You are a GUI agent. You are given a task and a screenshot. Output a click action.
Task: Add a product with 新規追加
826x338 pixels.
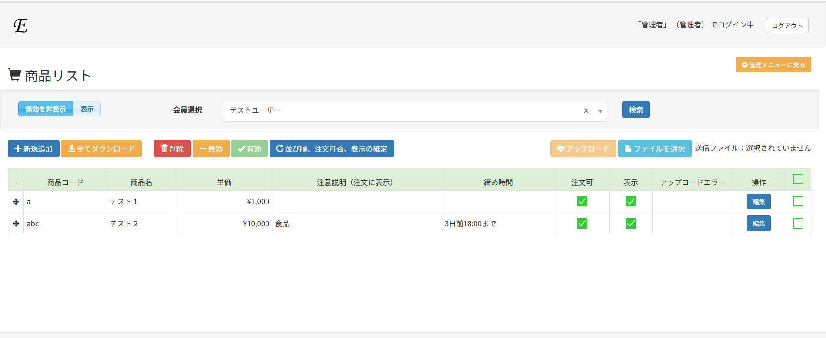[x=33, y=149]
